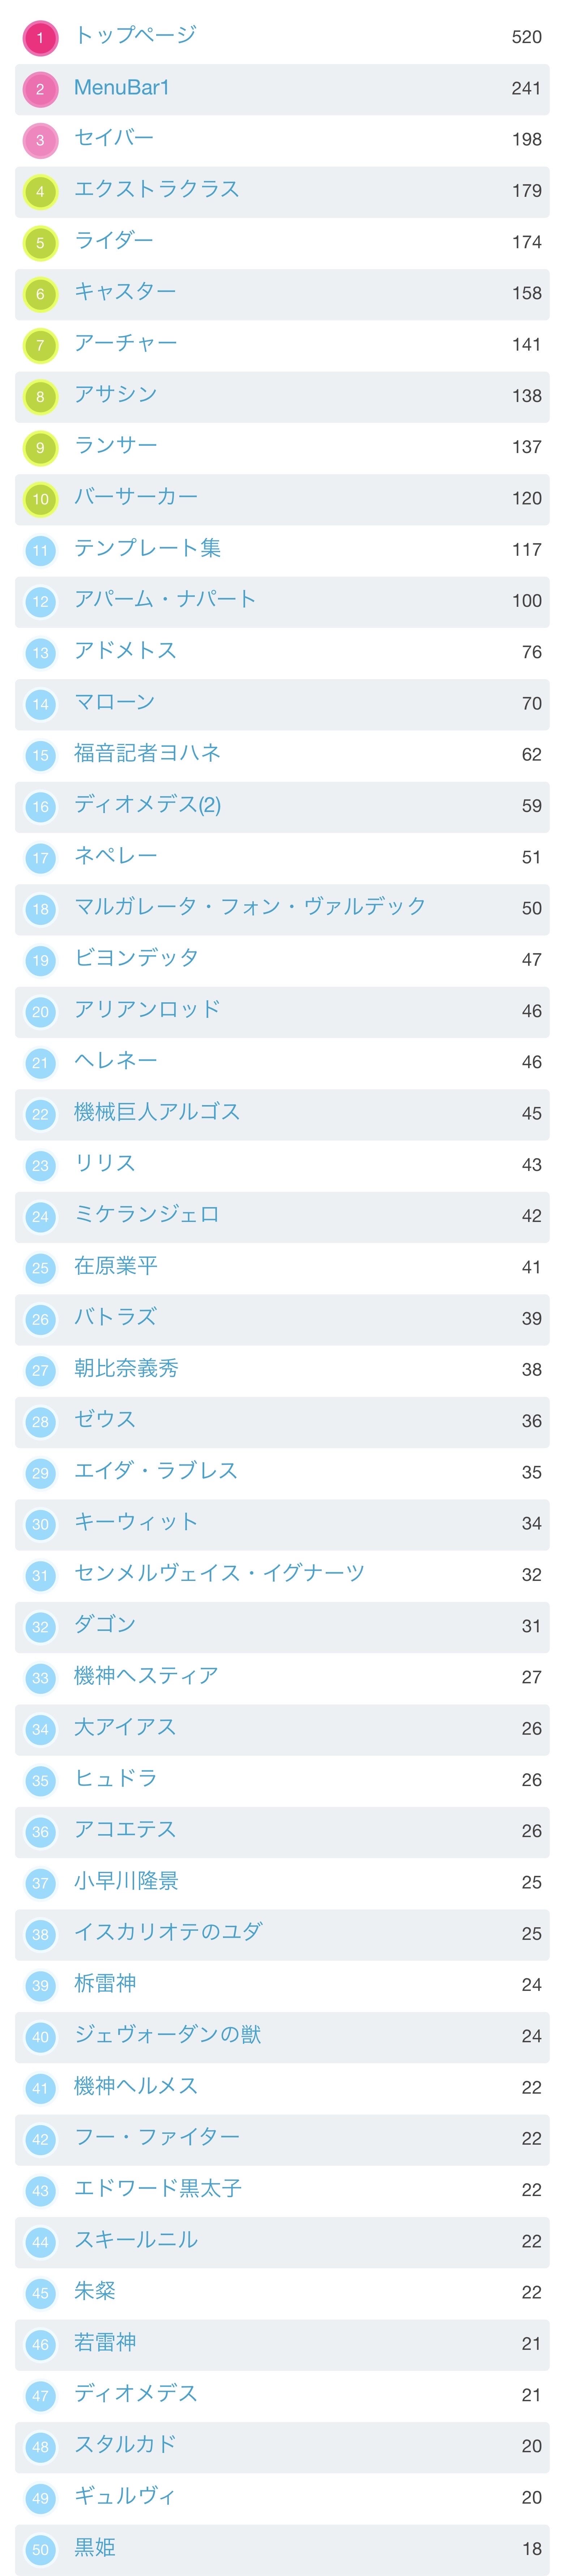Viewport: 565px width, 2576px height.
Task: Click the green rank 10 badge
Action: [40, 499]
